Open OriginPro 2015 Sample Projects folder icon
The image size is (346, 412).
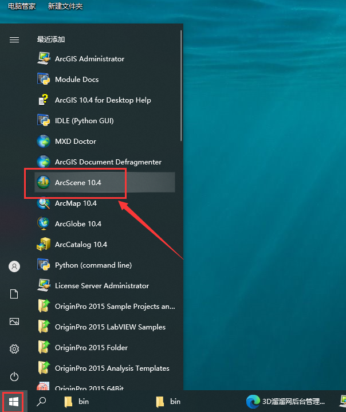tap(44, 306)
